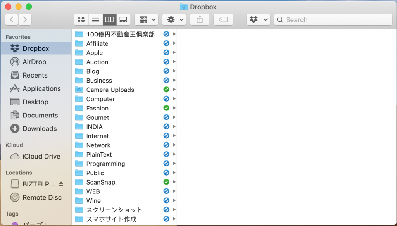Open the Dropbox toolbar dropdown

click(258, 19)
